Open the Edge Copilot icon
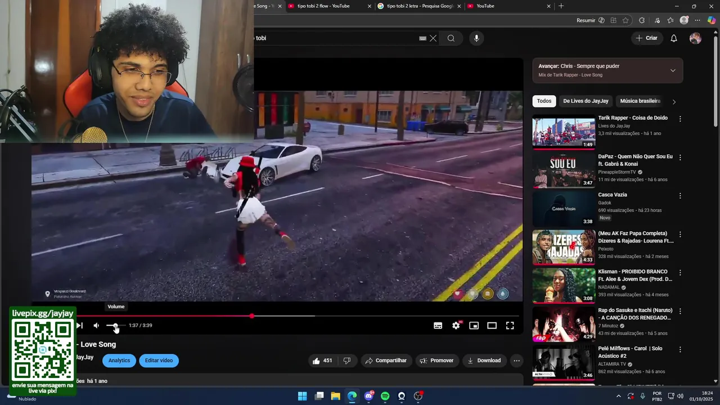The height and width of the screenshot is (405, 720). 712,20
